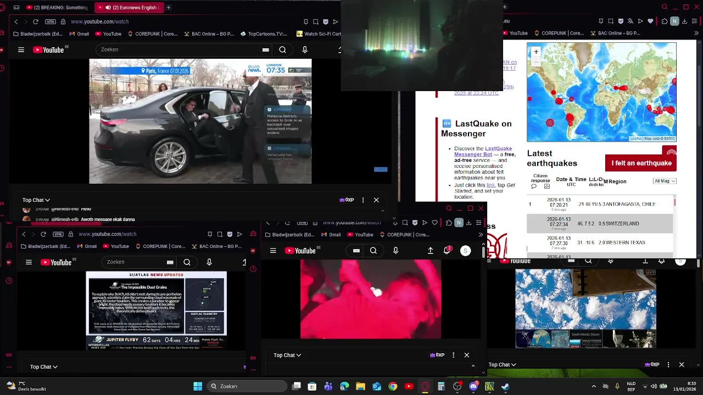703x395 pixels.
Task: Open the Gmail bookmark in top-left browser
Action: click(79, 34)
